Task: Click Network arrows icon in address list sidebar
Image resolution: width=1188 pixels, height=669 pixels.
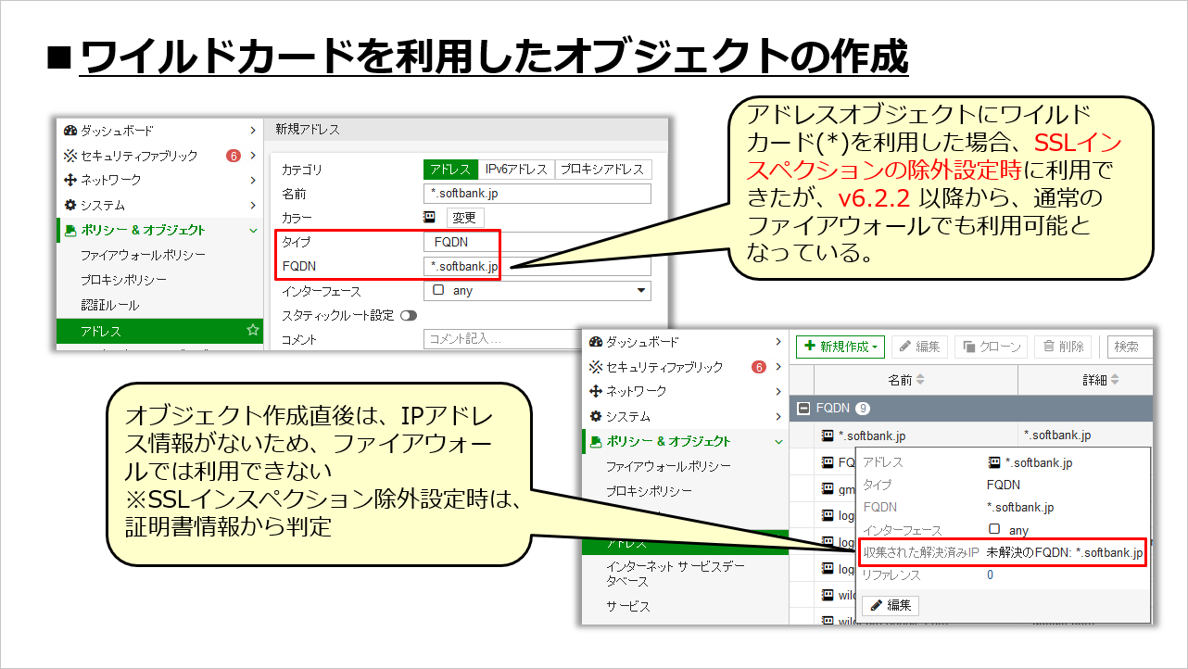Action: coord(596,392)
